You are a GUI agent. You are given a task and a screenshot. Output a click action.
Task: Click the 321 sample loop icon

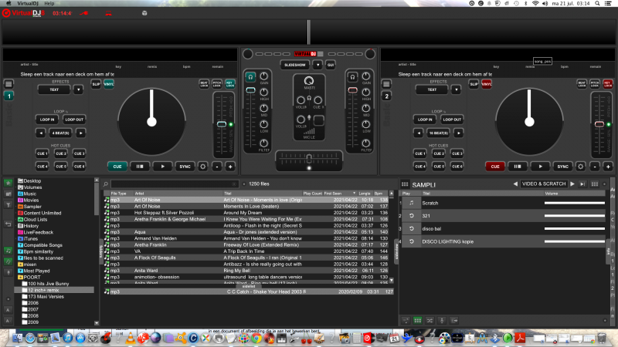pos(412,216)
